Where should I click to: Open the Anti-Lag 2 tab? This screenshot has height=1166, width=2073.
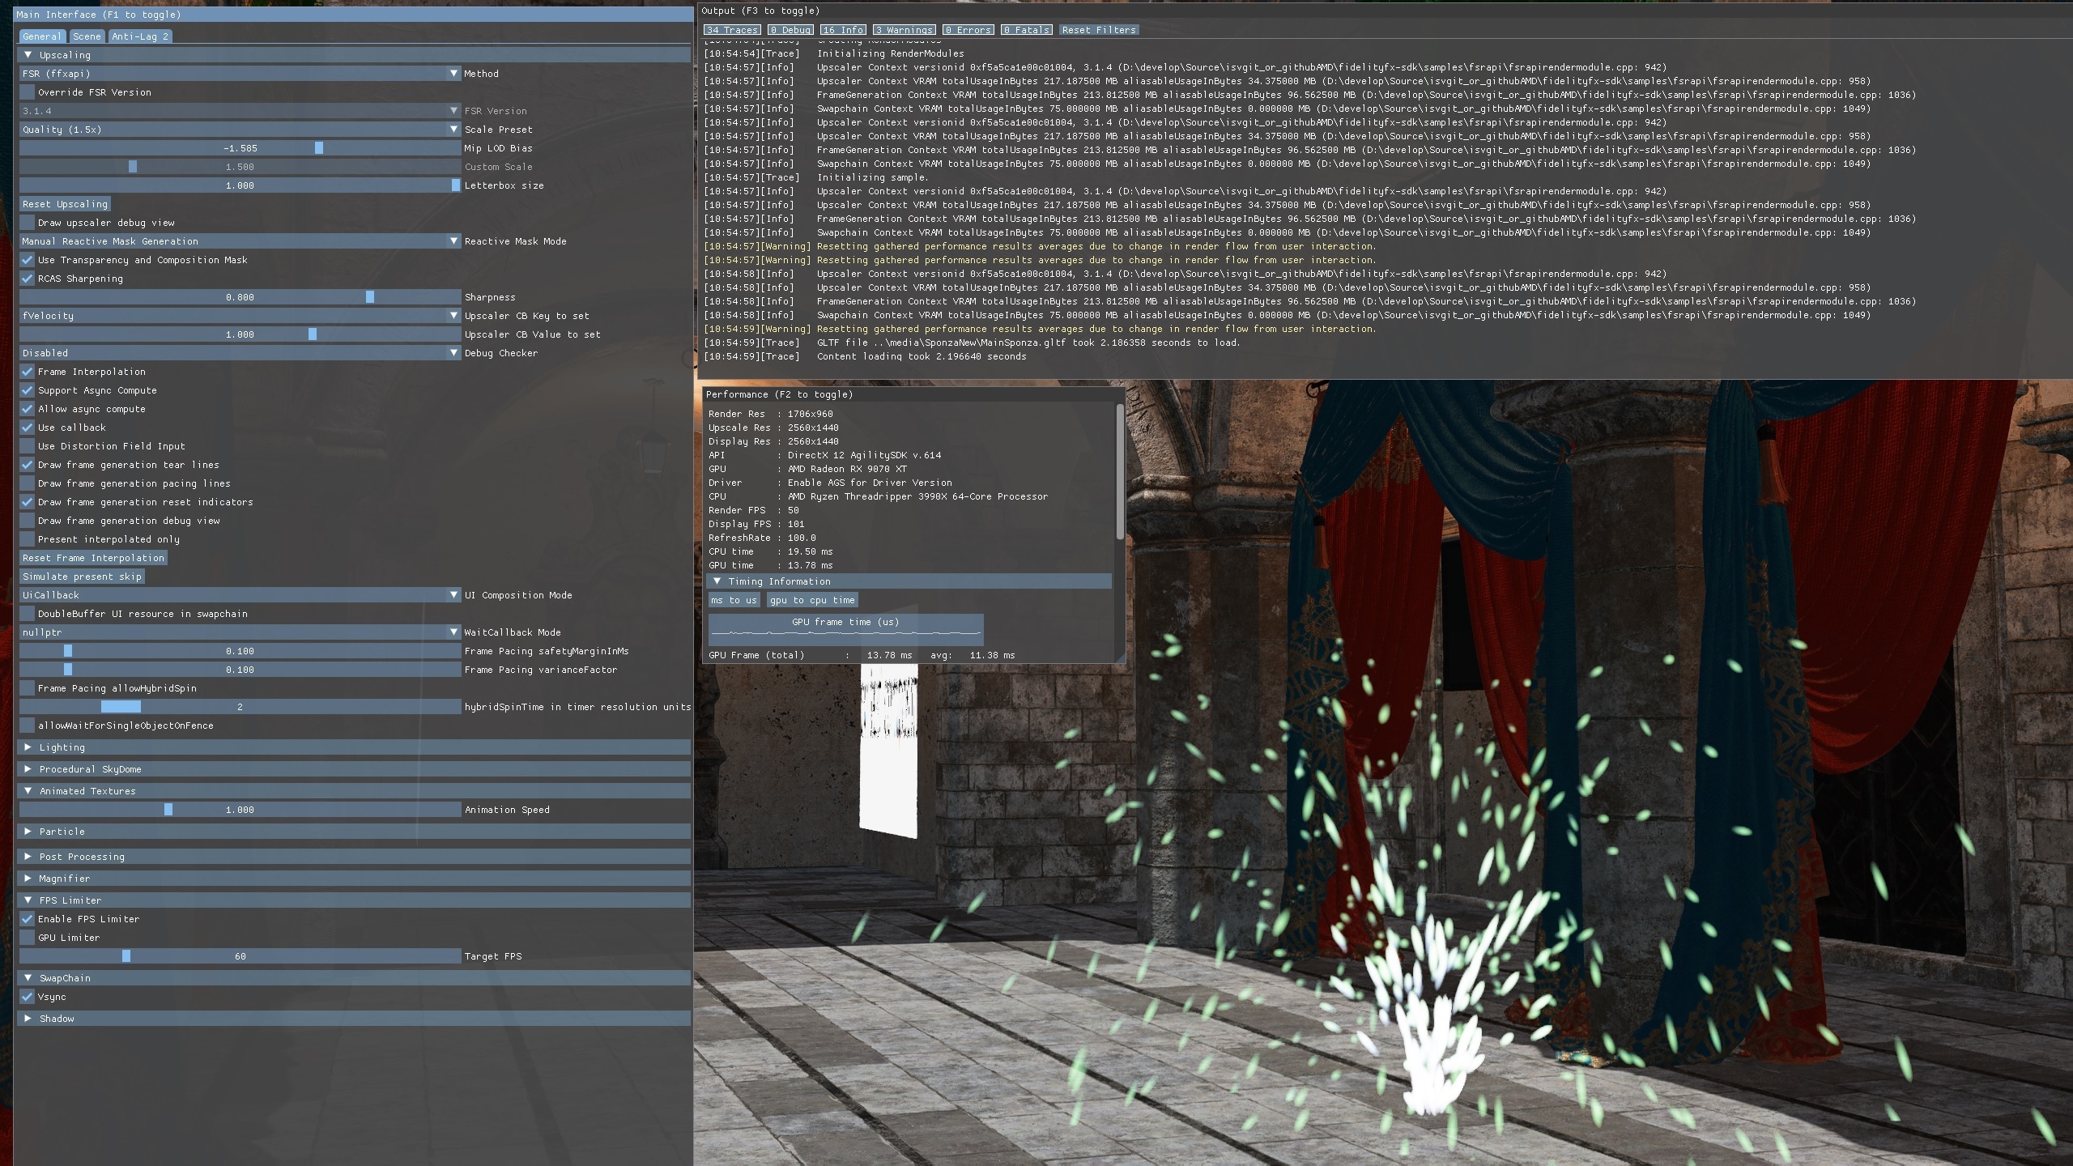pos(140,36)
